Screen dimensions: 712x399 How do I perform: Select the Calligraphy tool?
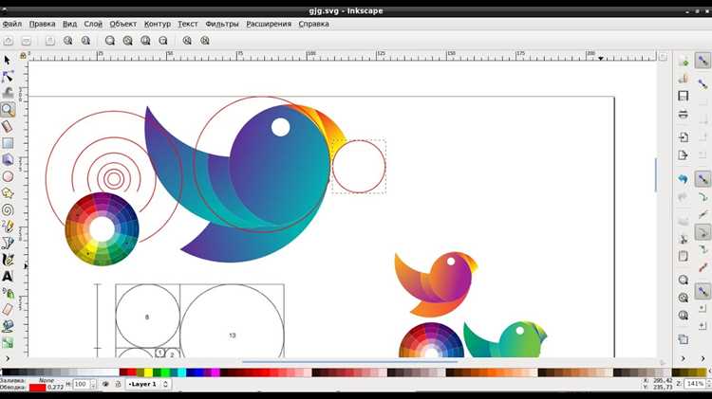[x=8, y=260]
